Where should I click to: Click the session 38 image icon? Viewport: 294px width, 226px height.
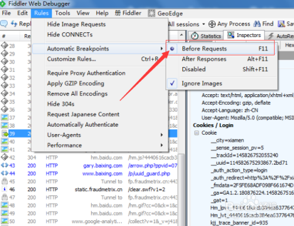tap(5, 125)
